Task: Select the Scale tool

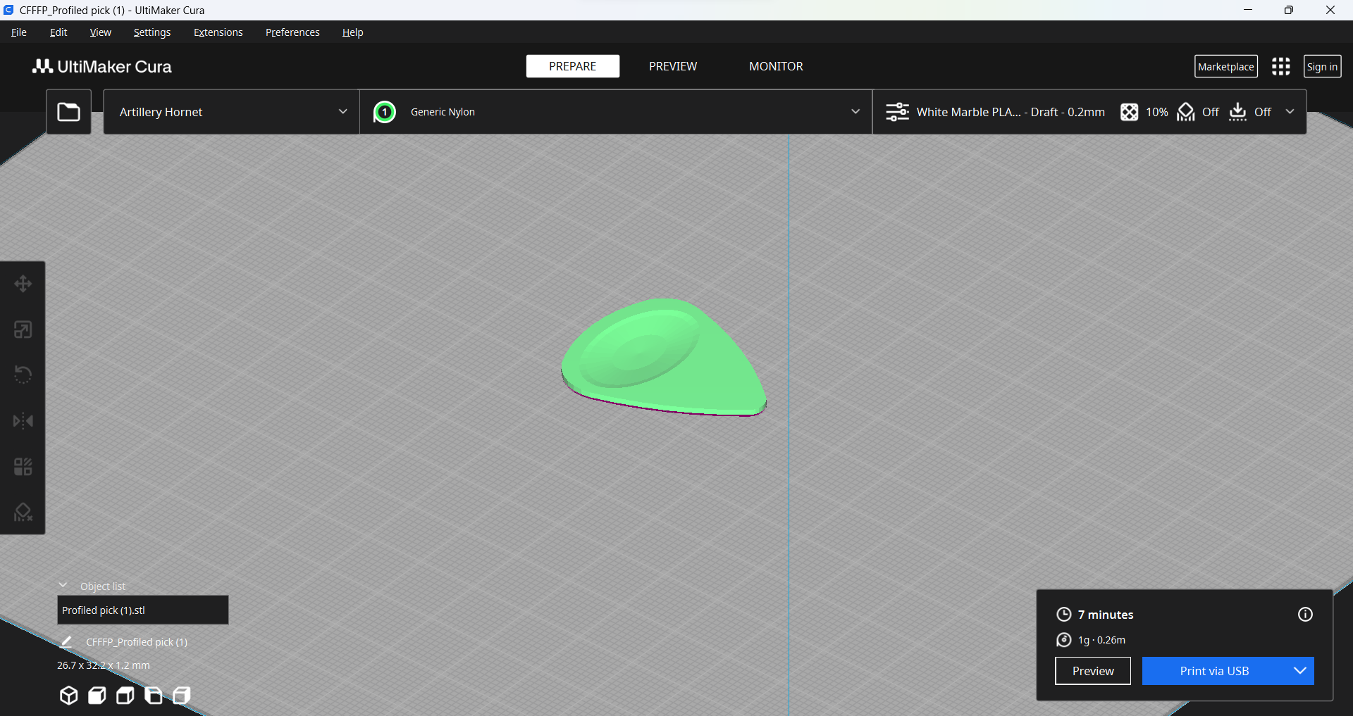Action: click(x=23, y=329)
